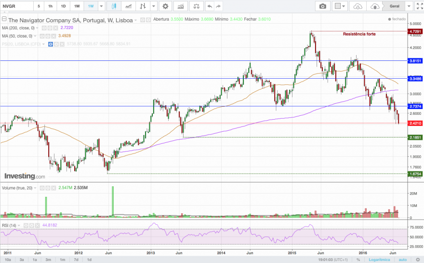Collapse the chart legend box
The image size is (424, 263).
tap(4, 19)
